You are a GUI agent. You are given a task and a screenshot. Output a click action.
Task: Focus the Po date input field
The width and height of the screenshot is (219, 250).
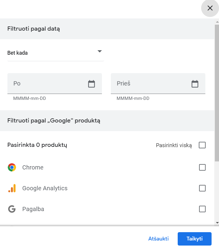click(x=54, y=84)
